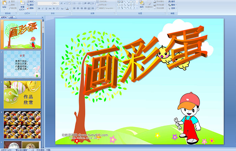This screenshot has height=151, width=236.
Task: Open the Character Spacing (AV) dropdown
Action: click(x=58, y=8)
